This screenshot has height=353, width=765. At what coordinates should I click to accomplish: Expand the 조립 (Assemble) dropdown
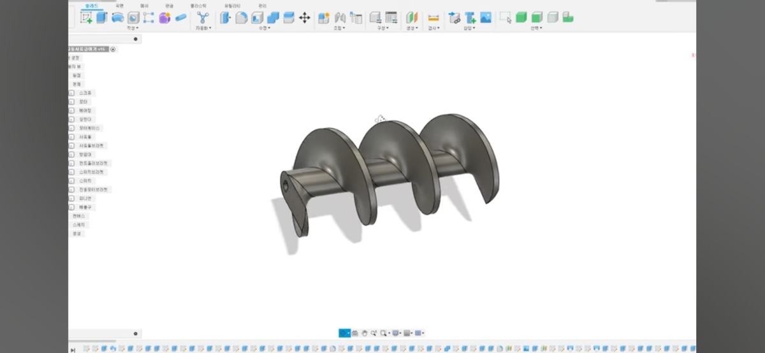(x=340, y=28)
